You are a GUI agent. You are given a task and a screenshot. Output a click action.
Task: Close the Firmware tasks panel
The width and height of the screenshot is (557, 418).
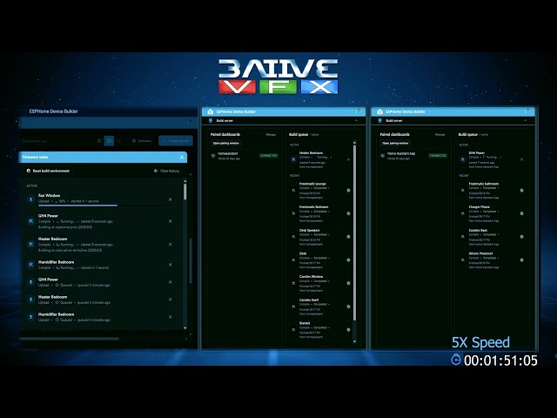click(x=182, y=157)
